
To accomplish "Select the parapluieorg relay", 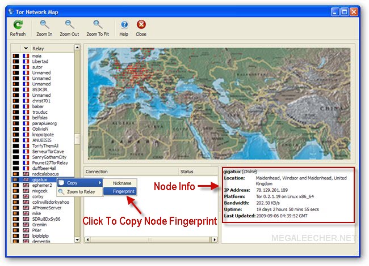I will click(x=44, y=123).
